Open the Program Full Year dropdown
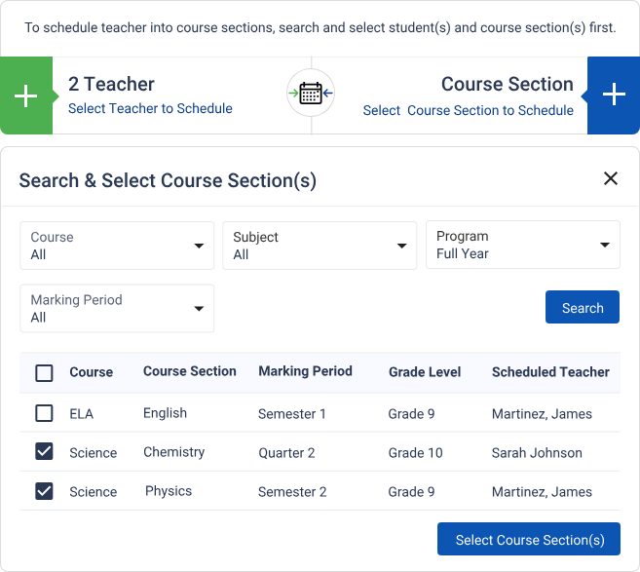Image resolution: width=640 pixels, height=572 pixels. click(x=523, y=245)
